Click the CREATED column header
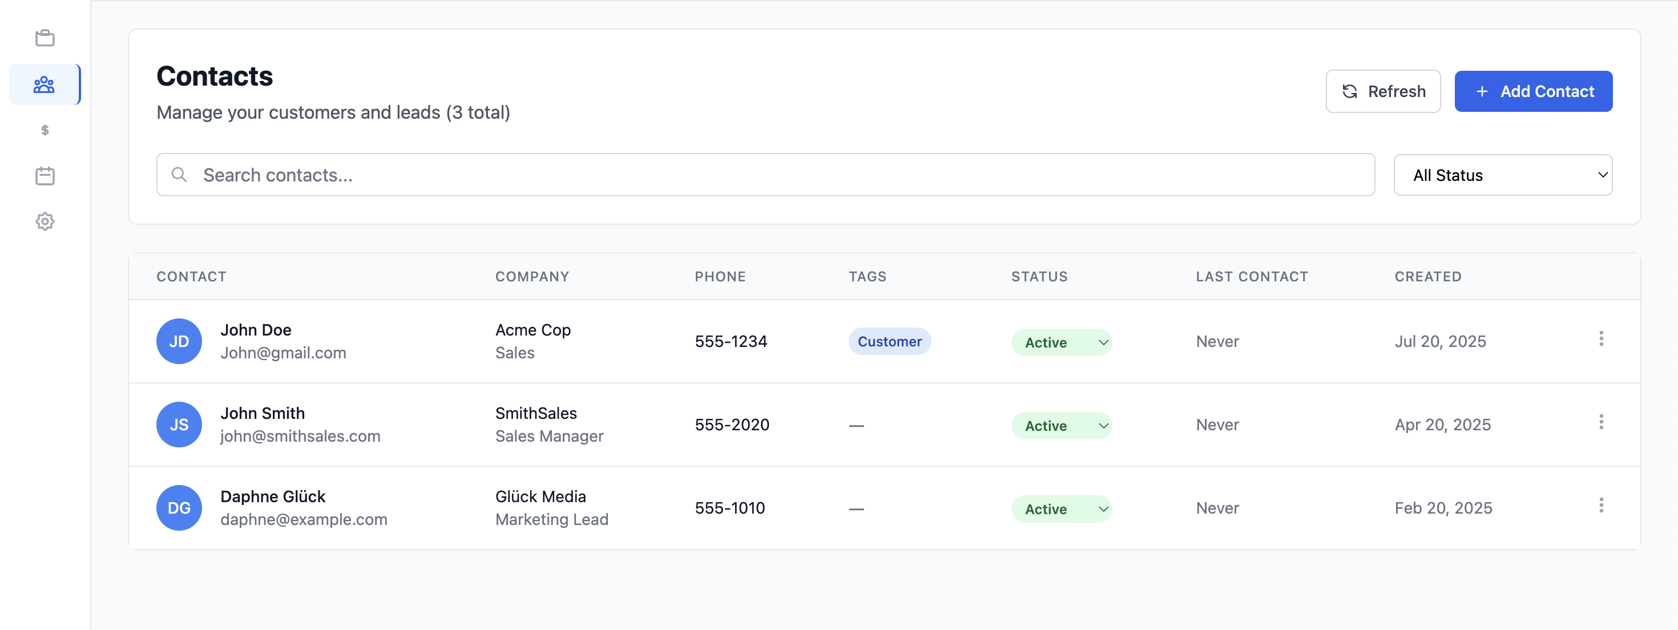This screenshot has width=1678, height=630. 1428,276
